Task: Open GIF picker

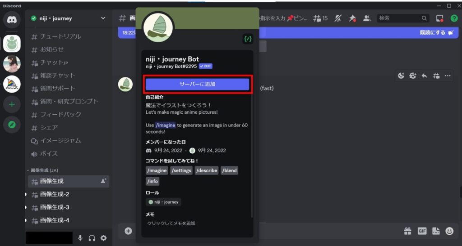Action: tap(422, 231)
